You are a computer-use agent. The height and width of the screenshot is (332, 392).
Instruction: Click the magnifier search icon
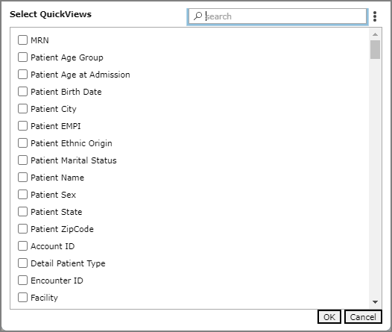197,16
